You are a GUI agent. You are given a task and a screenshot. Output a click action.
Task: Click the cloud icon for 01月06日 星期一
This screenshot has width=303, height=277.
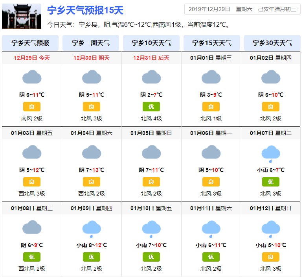(211, 152)
